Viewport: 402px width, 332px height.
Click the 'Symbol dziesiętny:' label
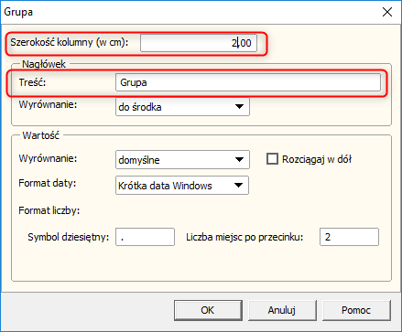click(x=69, y=237)
